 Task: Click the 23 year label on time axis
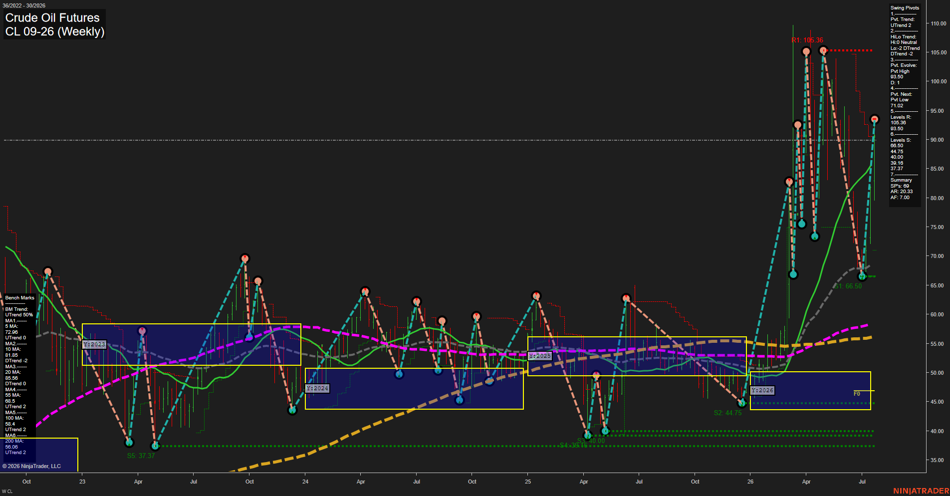click(82, 482)
